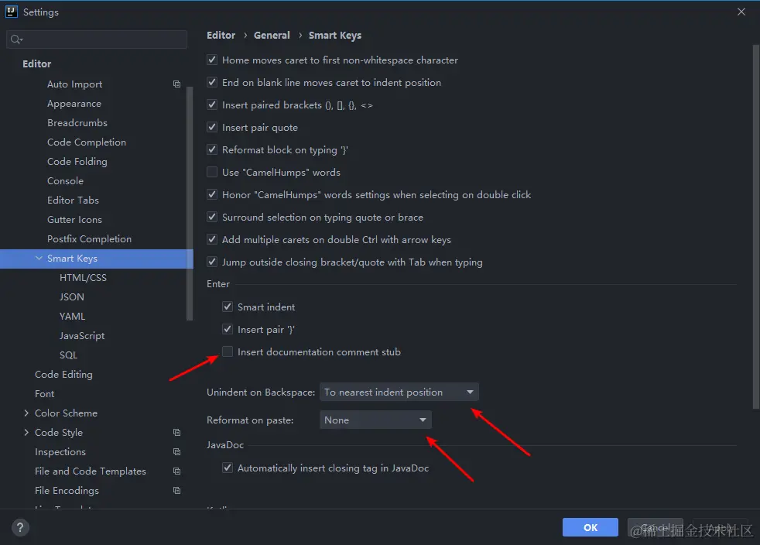Click Editor in the breadcrumb path

click(221, 36)
